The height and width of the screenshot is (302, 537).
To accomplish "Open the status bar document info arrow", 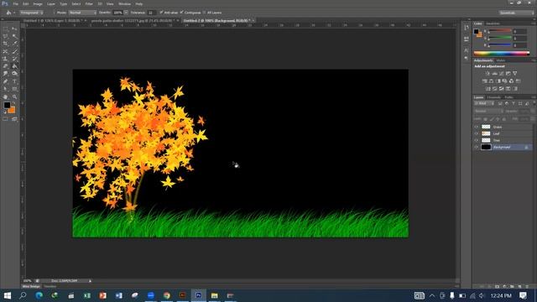I will click(x=90, y=281).
